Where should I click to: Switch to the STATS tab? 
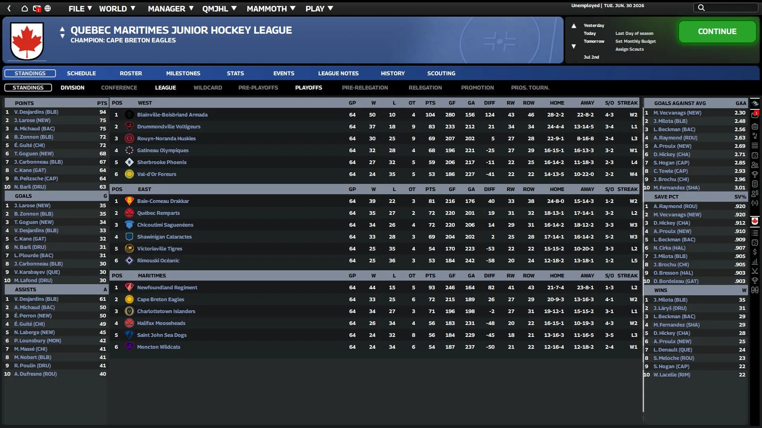[x=235, y=73]
